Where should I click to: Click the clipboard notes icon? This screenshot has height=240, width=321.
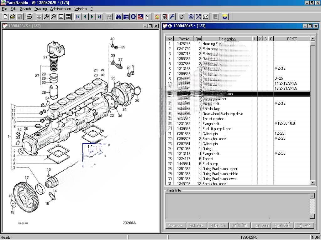pyautogui.click(x=148, y=17)
